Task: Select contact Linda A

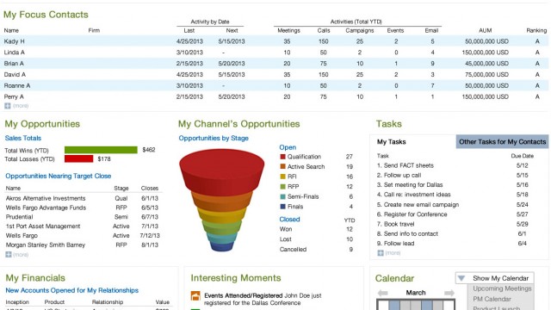Action: 14,53
